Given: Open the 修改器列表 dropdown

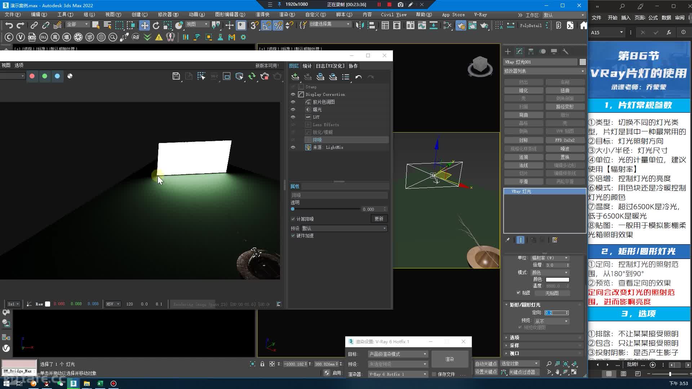Looking at the screenshot, I should [x=544, y=71].
